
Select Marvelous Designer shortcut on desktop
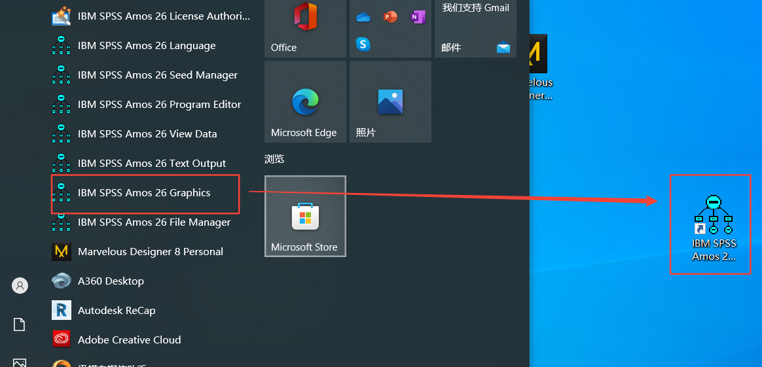539,68
